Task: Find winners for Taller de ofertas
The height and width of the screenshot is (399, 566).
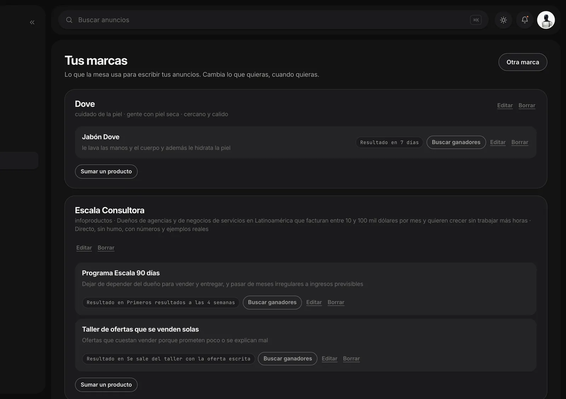Action: tap(288, 359)
